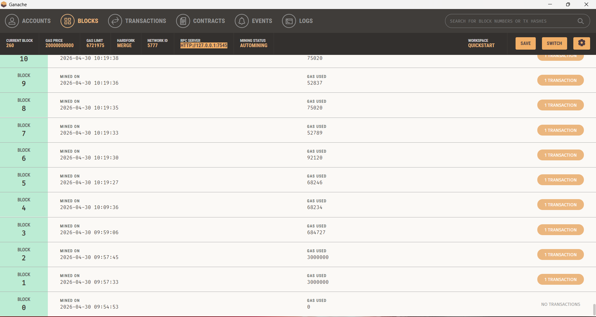Switch to the Blocks tab label
This screenshot has width=596, height=317.
coord(88,21)
